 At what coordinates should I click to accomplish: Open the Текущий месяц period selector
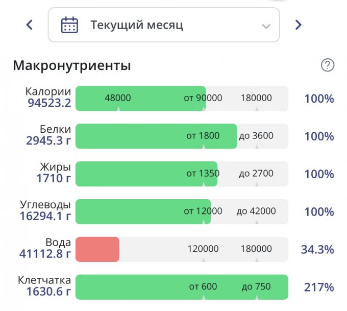pyautogui.click(x=163, y=25)
